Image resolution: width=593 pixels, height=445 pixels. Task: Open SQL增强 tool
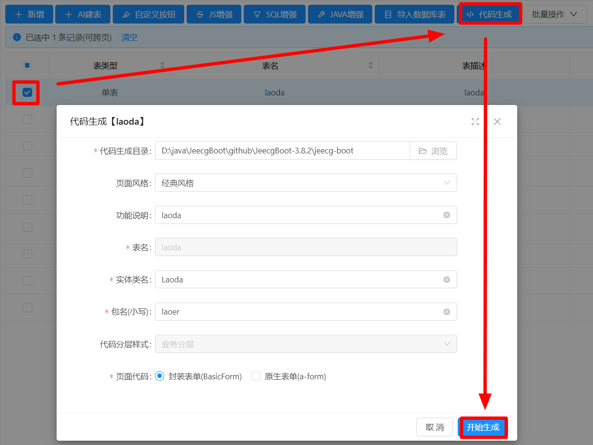(274, 14)
